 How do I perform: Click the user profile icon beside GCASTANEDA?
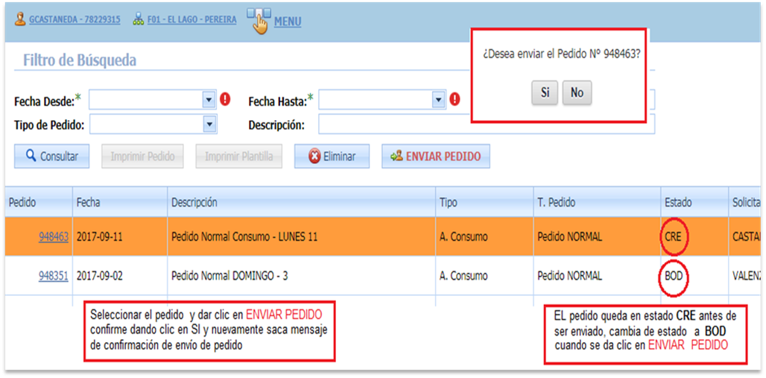20,19
